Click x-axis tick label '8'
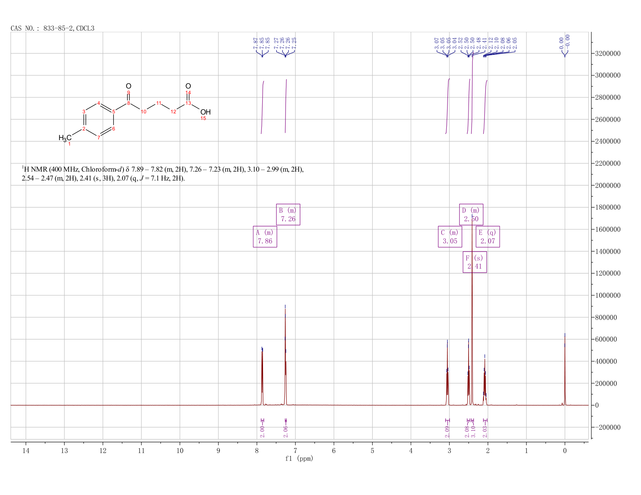641x495 pixels. tap(257, 450)
